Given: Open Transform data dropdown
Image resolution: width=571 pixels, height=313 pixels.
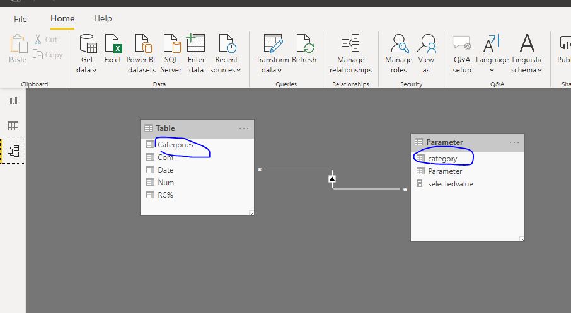Looking at the screenshot, I should pos(272,54).
